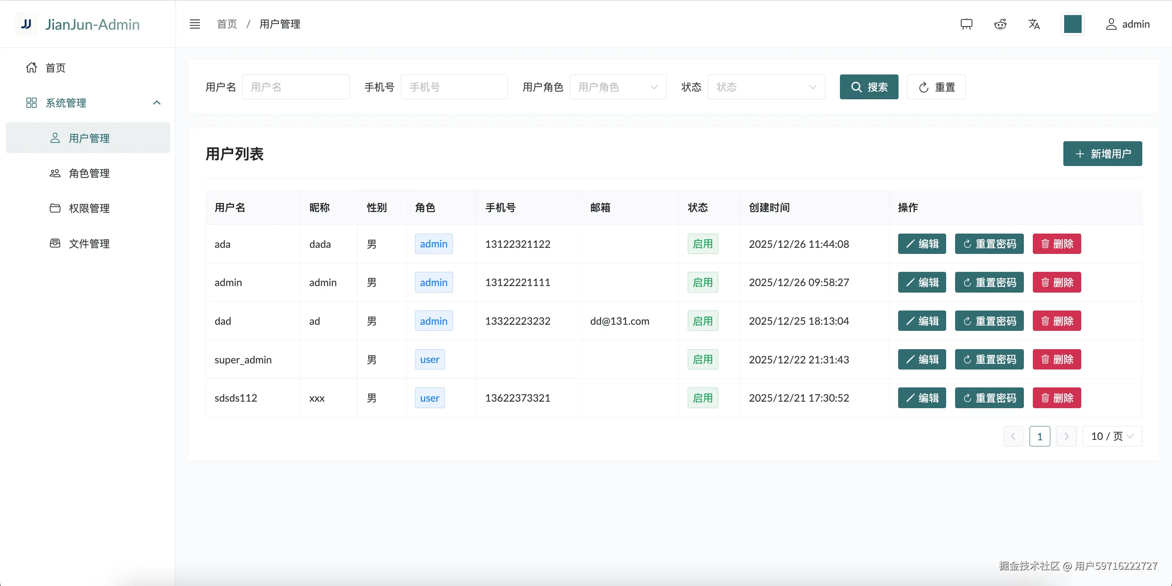Click the presentation screen icon in header
The image size is (1172, 586).
click(x=966, y=24)
